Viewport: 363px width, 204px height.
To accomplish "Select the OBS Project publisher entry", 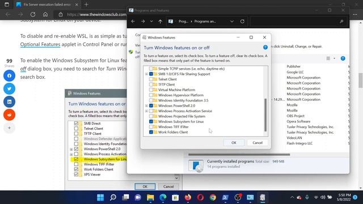I will (296, 116).
